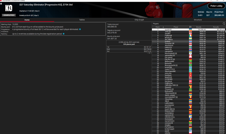This screenshot has width=226, height=134.
Task: Click the 3rd place payout row
Action: pos(129,51)
